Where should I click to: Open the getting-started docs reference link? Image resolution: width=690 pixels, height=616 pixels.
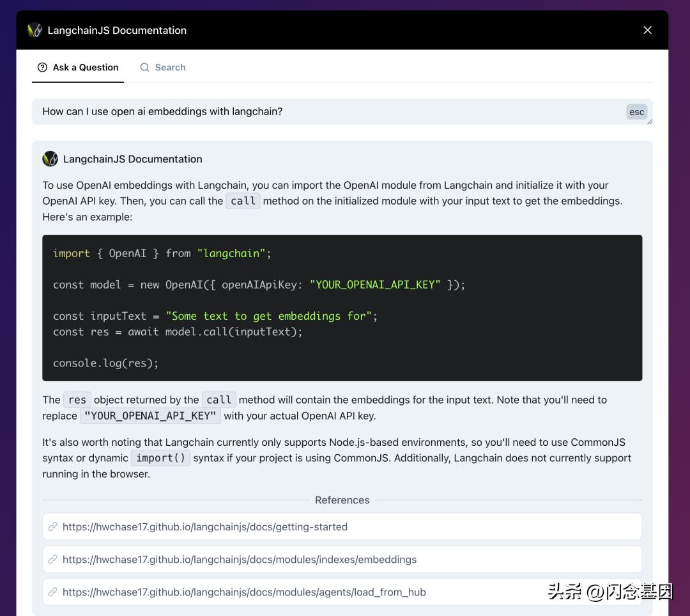pos(205,527)
